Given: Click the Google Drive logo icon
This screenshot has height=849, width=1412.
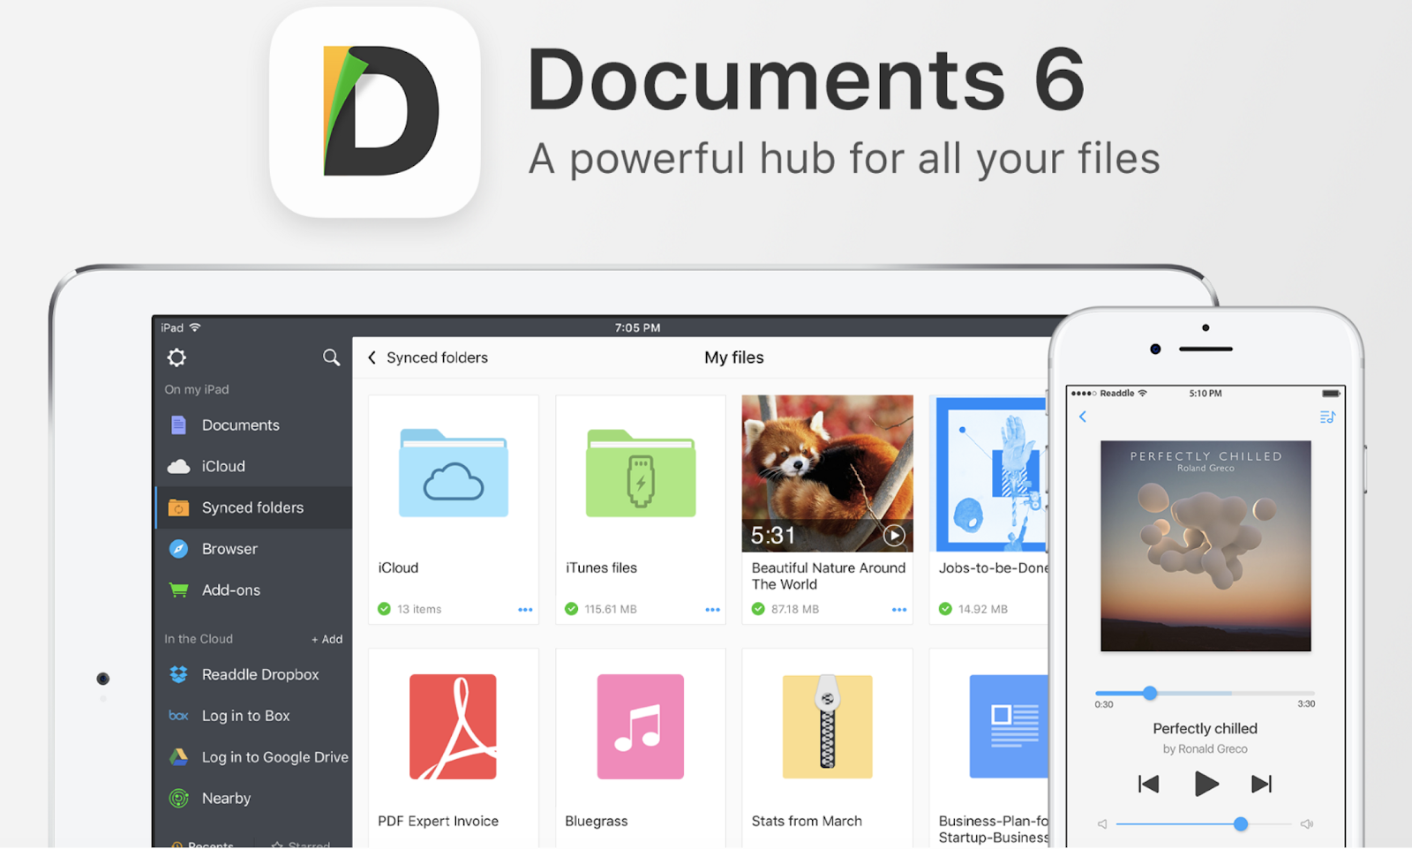Looking at the screenshot, I should 178,757.
